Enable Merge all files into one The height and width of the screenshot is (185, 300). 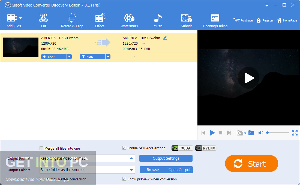[41, 148]
